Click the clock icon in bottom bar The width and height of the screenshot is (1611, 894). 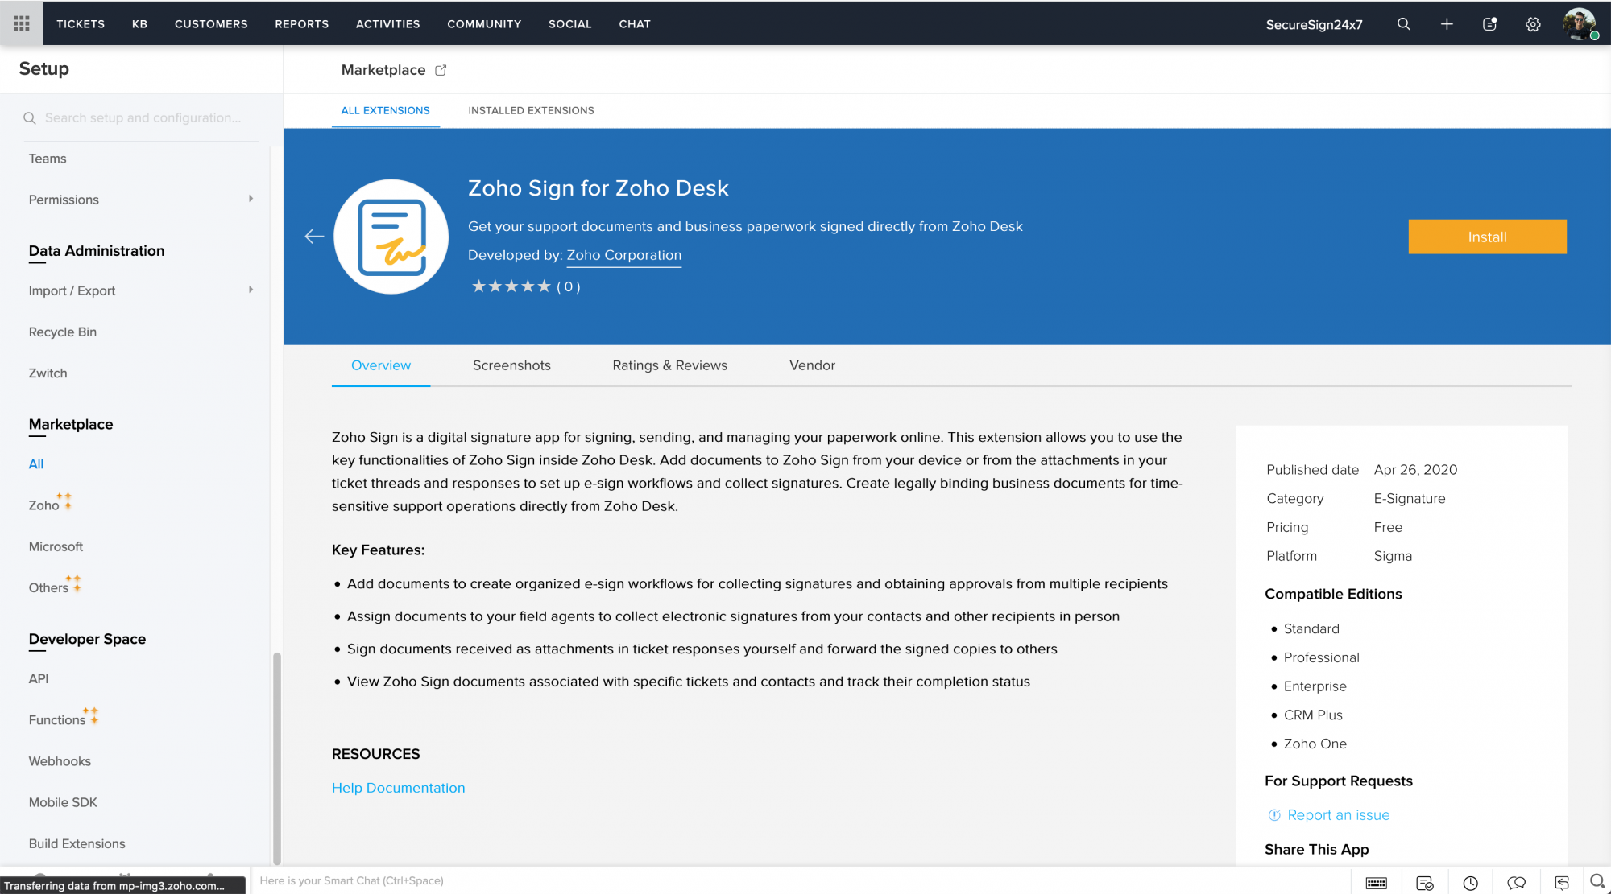click(1470, 883)
